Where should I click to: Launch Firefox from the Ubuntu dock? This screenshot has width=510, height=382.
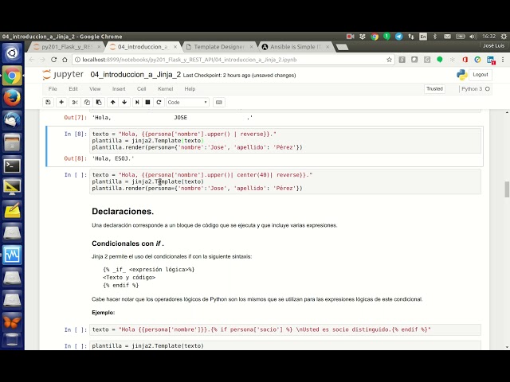click(12, 98)
